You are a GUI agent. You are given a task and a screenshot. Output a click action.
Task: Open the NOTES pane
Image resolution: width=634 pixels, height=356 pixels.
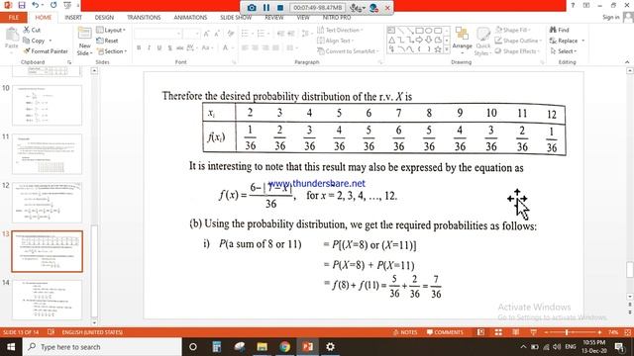[x=405, y=332]
